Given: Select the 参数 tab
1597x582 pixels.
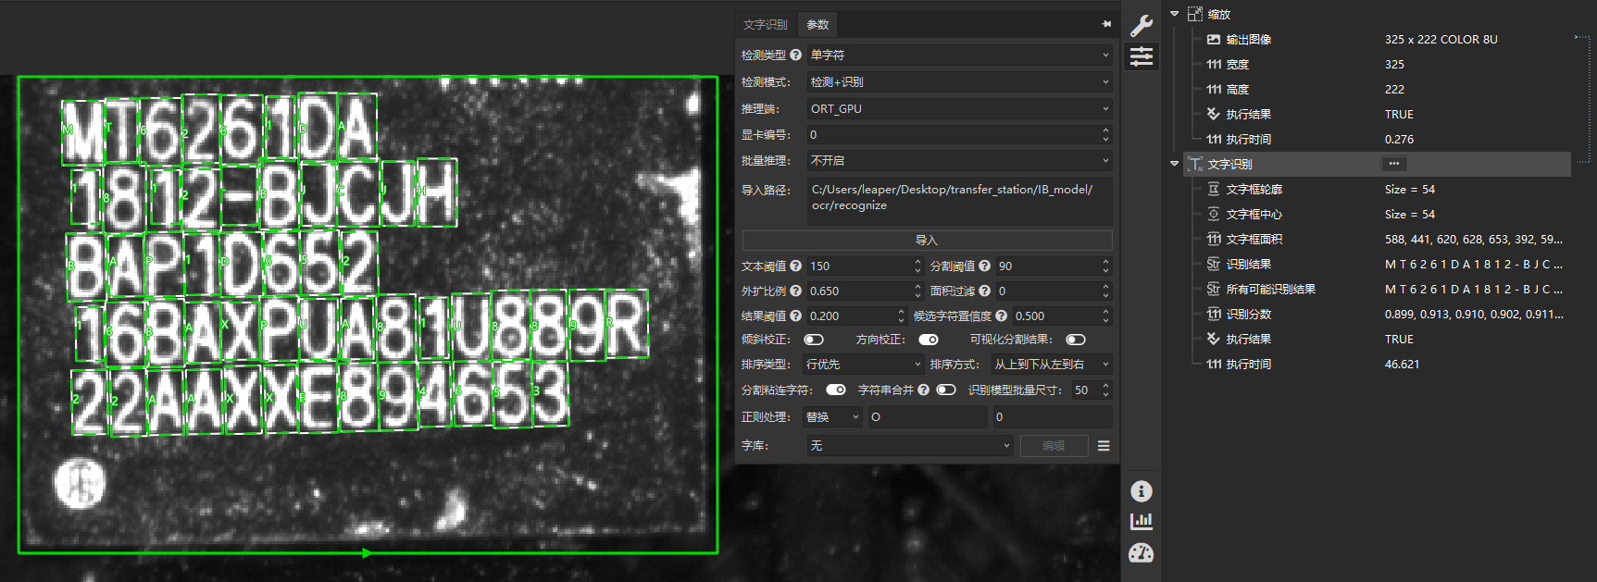Looking at the screenshot, I should click(x=817, y=25).
